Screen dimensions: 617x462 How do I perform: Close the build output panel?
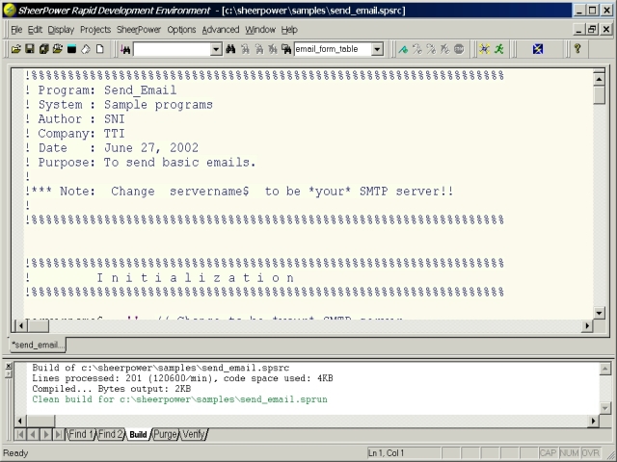pos(9,366)
